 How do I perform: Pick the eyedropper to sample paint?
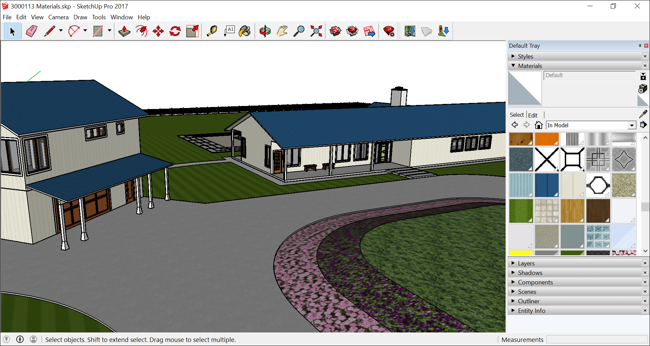tap(643, 114)
